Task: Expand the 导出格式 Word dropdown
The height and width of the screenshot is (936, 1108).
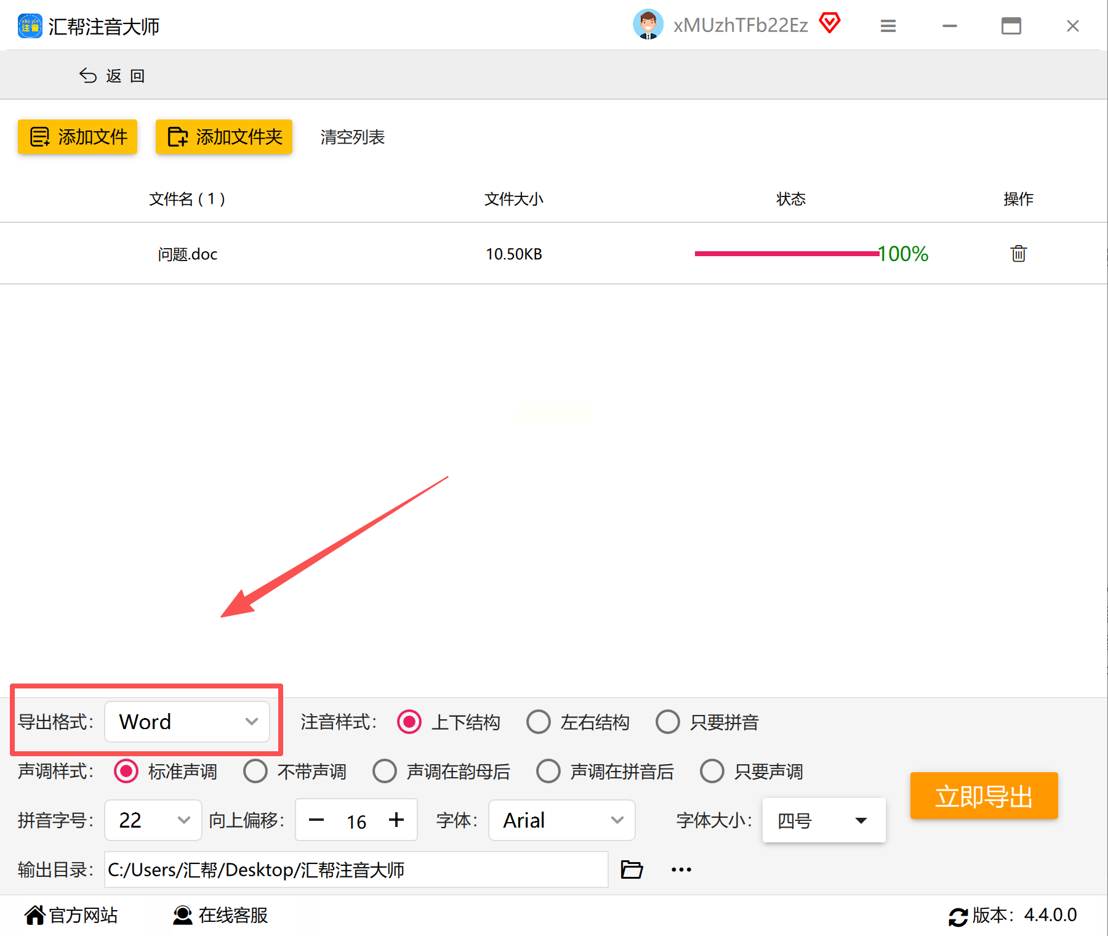Action: (x=187, y=722)
